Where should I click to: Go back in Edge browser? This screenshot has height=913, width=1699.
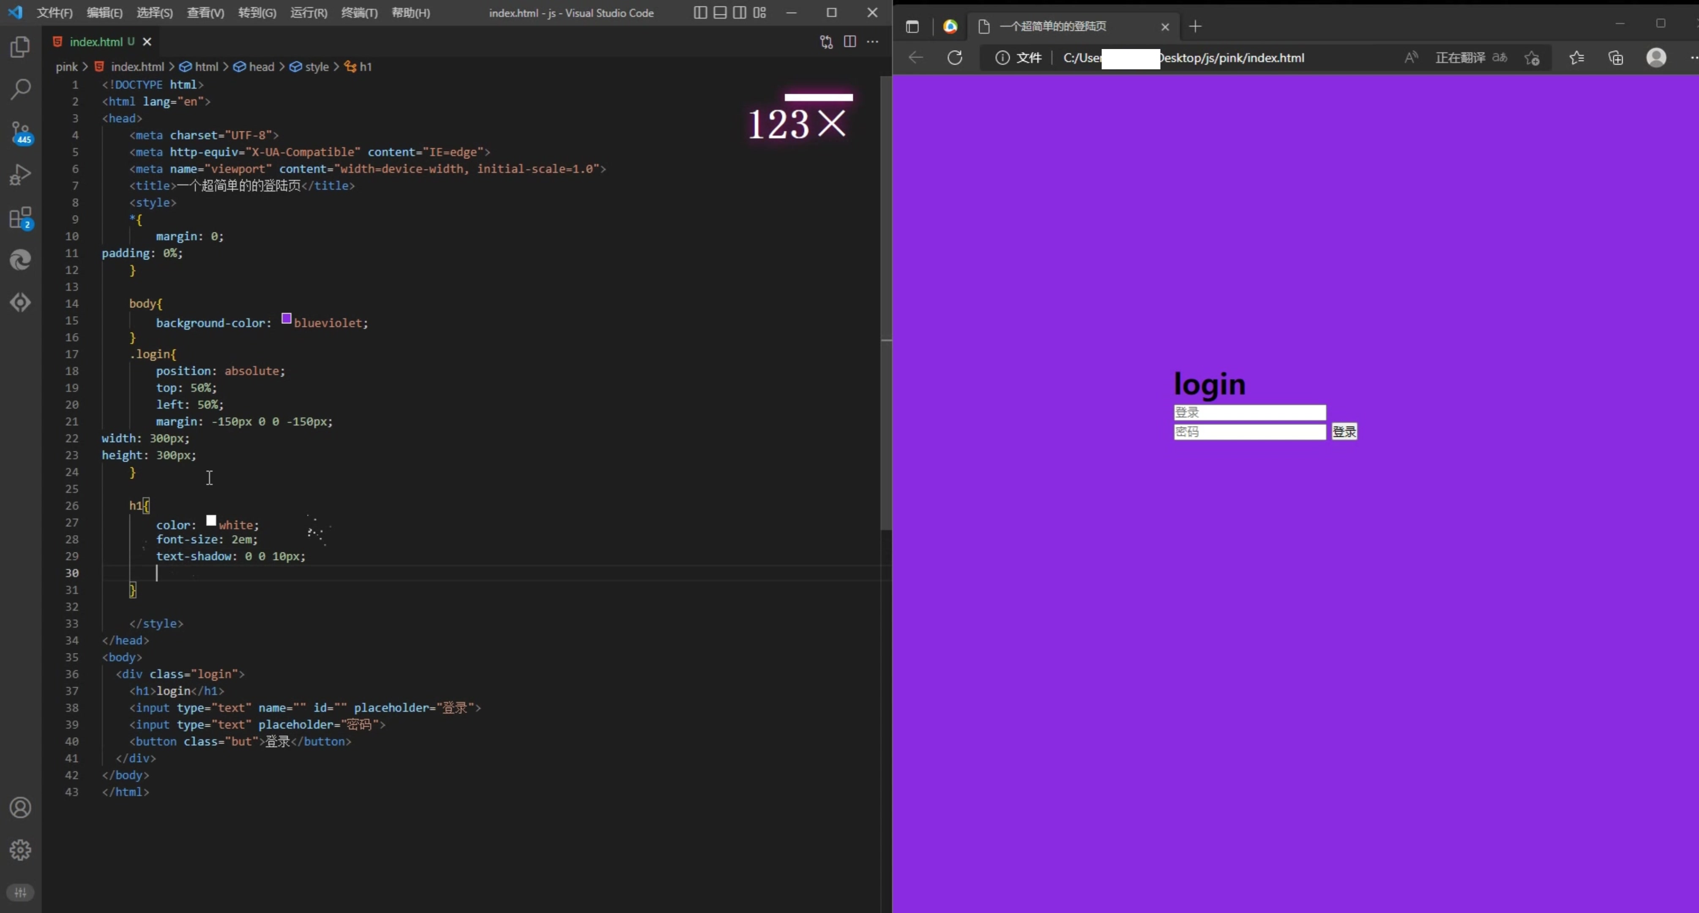(x=915, y=58)
